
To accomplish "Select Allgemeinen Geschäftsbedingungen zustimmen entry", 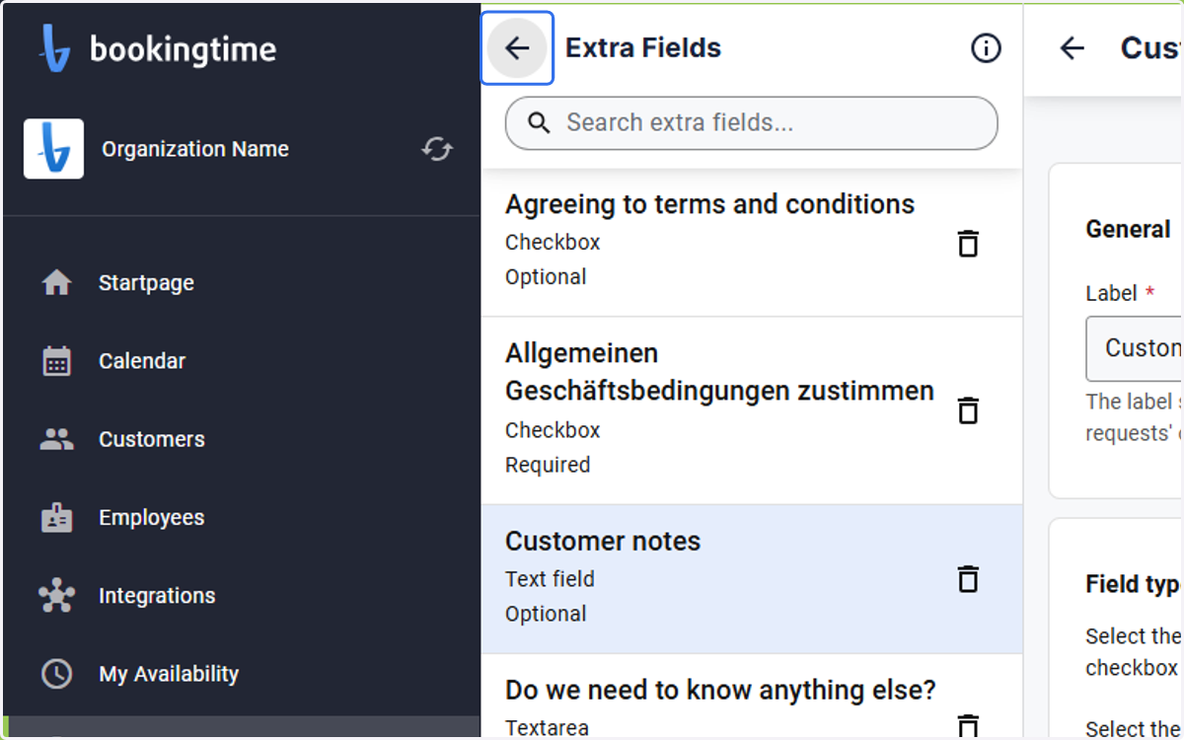I will [751, 410].
